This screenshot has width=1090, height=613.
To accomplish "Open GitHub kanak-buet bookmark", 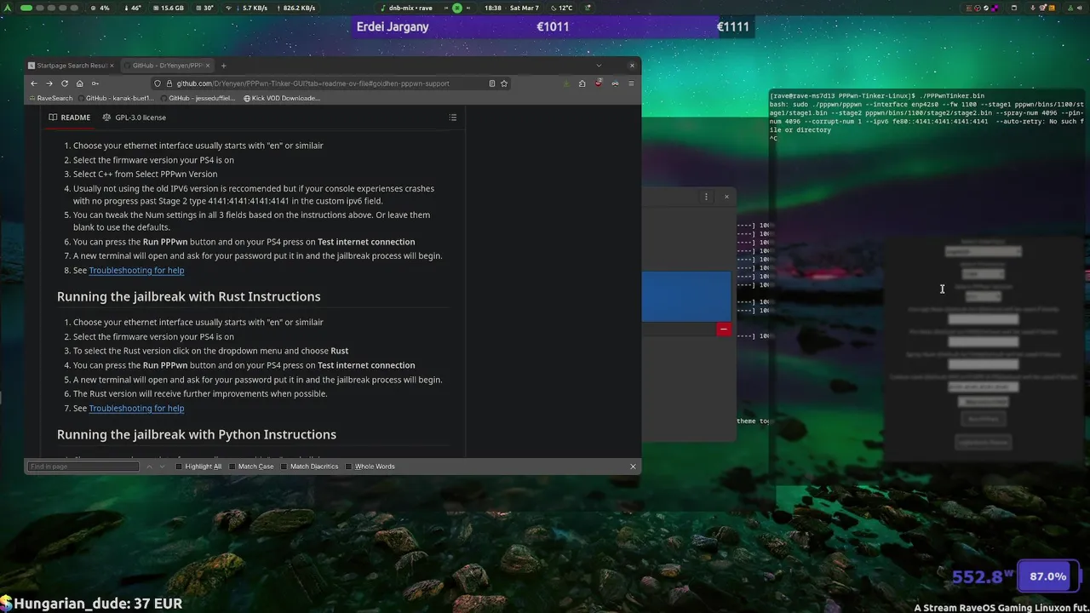I will pos(114,98).
